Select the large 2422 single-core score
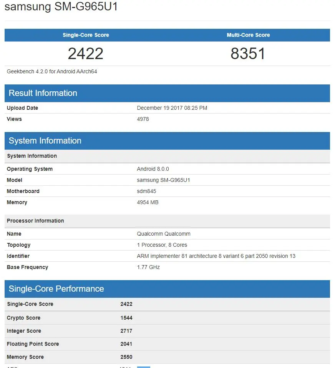 coord(86,53)
